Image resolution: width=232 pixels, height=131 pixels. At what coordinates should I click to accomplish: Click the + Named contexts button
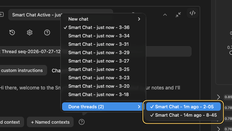(50, 122)
